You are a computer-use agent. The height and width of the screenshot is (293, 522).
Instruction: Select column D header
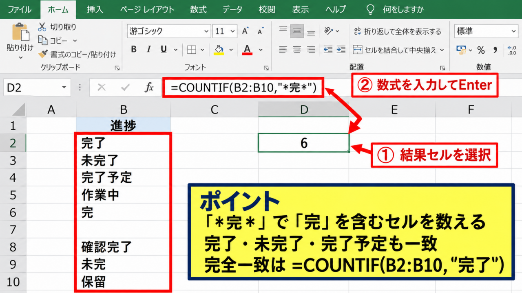click(304, 109)
